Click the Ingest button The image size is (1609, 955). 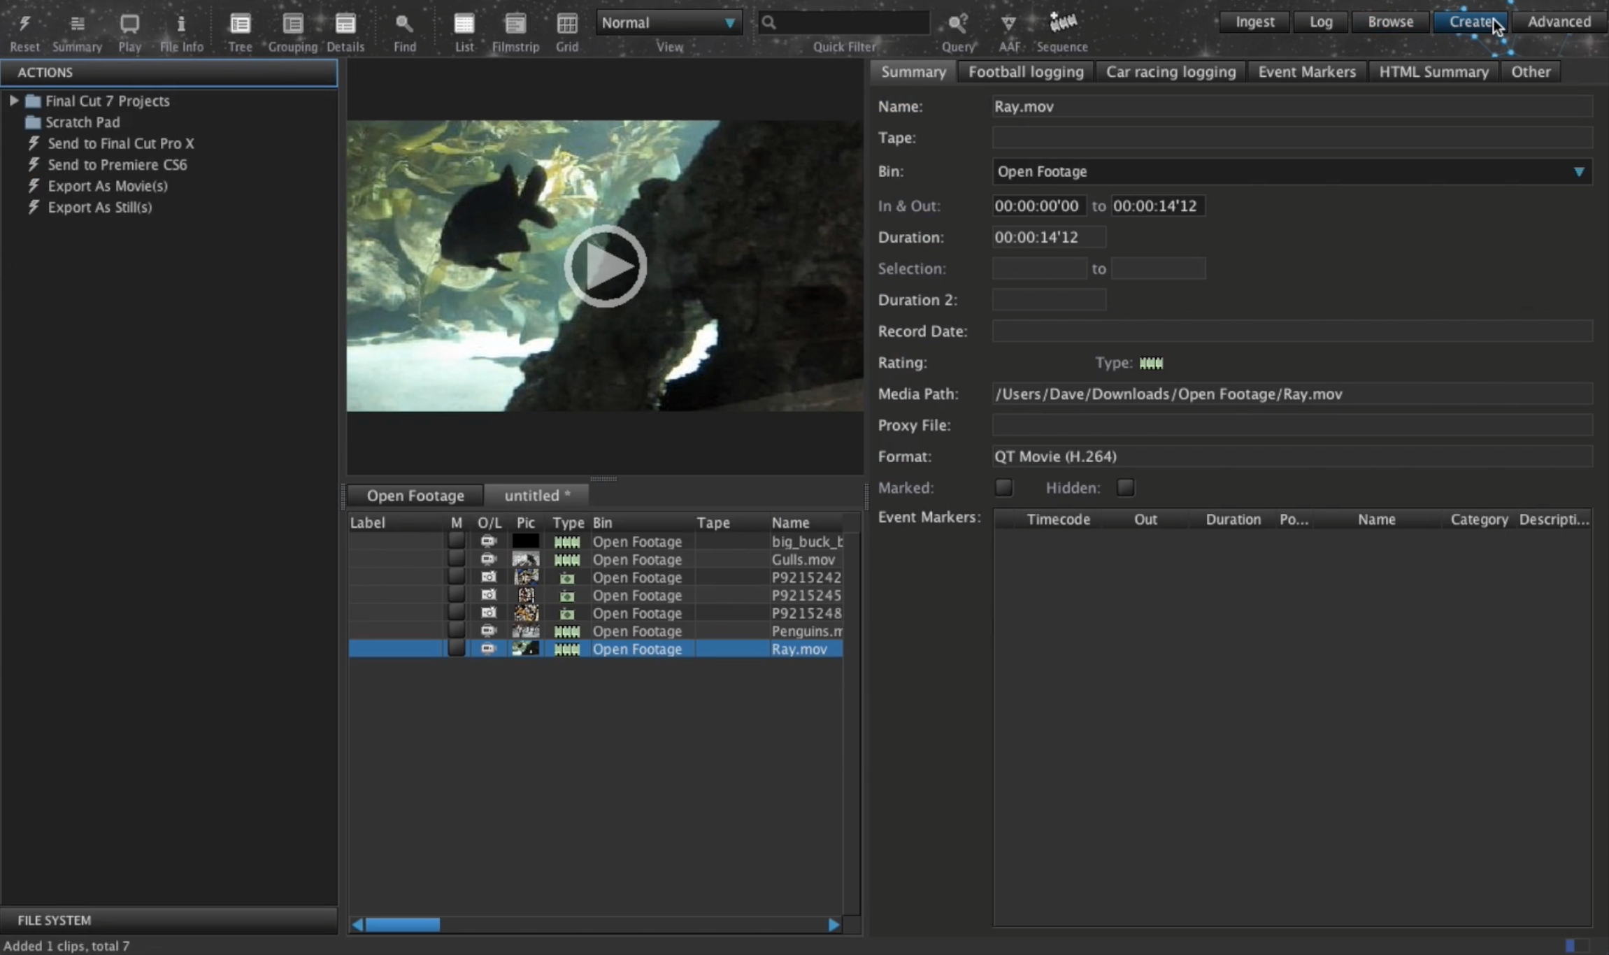[x=1254, y=22]
